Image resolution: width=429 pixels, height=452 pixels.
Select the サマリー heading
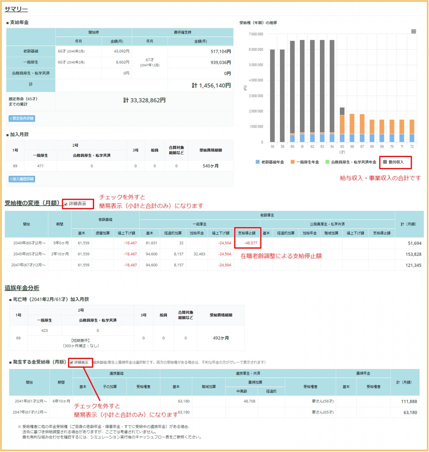click(x=16, y=9)
